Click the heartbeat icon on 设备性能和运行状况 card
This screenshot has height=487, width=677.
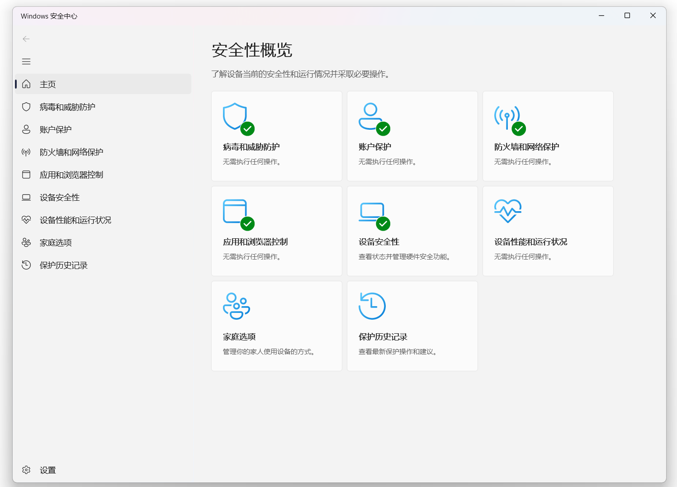(508, 211)
